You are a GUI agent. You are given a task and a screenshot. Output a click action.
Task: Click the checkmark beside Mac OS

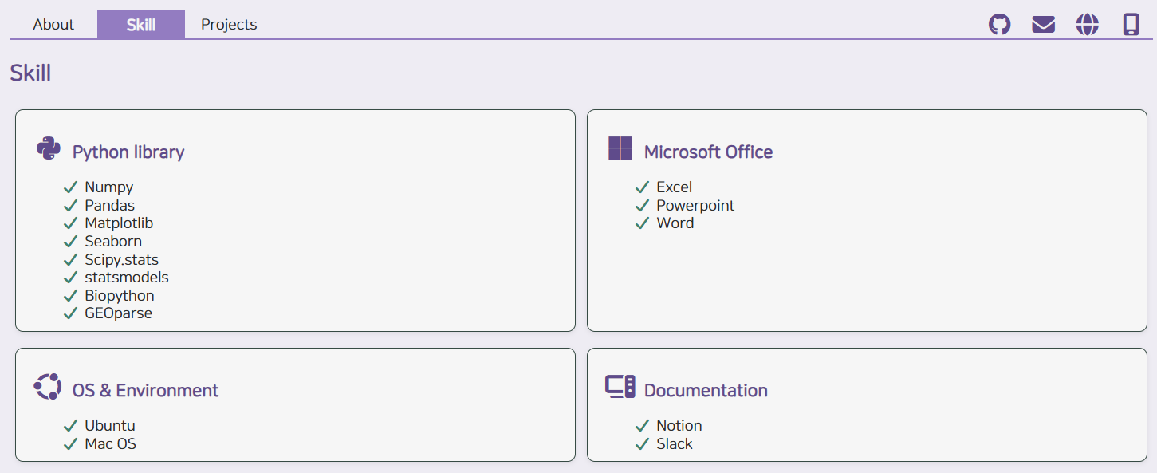pos(70,444)
